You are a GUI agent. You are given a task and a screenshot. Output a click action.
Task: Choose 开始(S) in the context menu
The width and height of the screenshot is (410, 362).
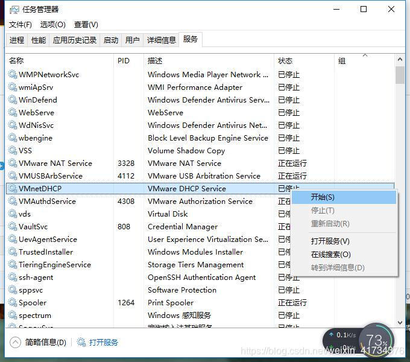click(x=344, y=197)
